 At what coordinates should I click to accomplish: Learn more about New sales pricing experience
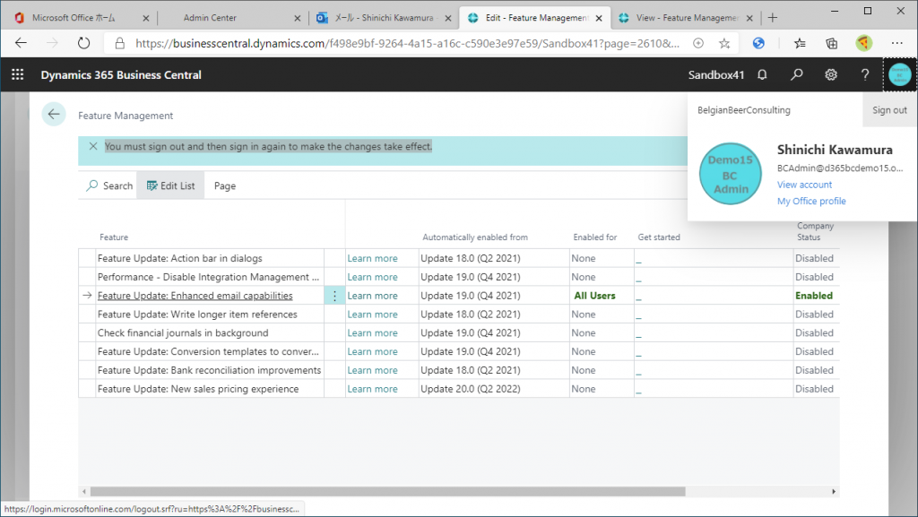372,390
